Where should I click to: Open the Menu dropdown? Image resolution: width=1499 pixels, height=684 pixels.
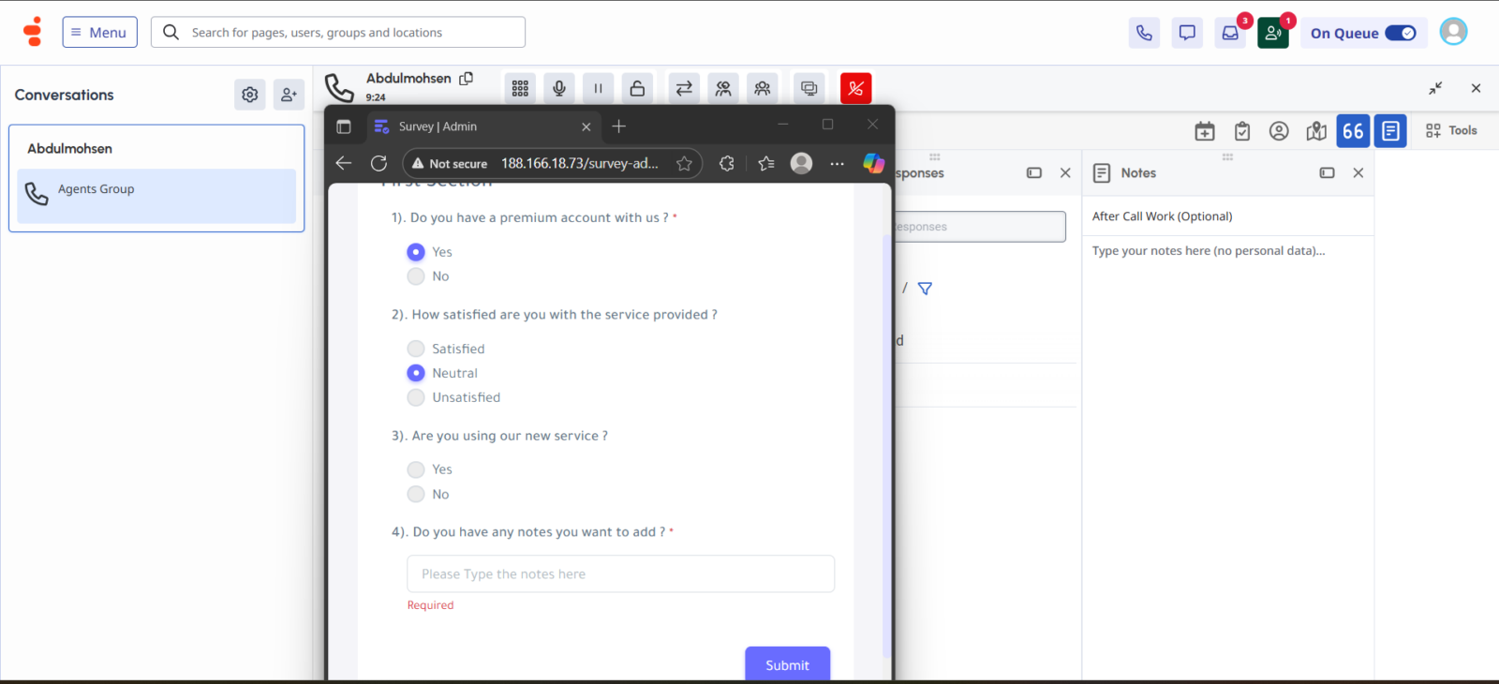coord(100,32)
